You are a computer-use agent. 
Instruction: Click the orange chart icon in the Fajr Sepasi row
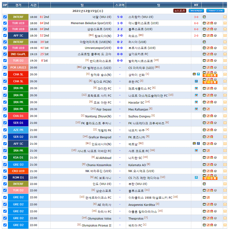pos(208,109)
